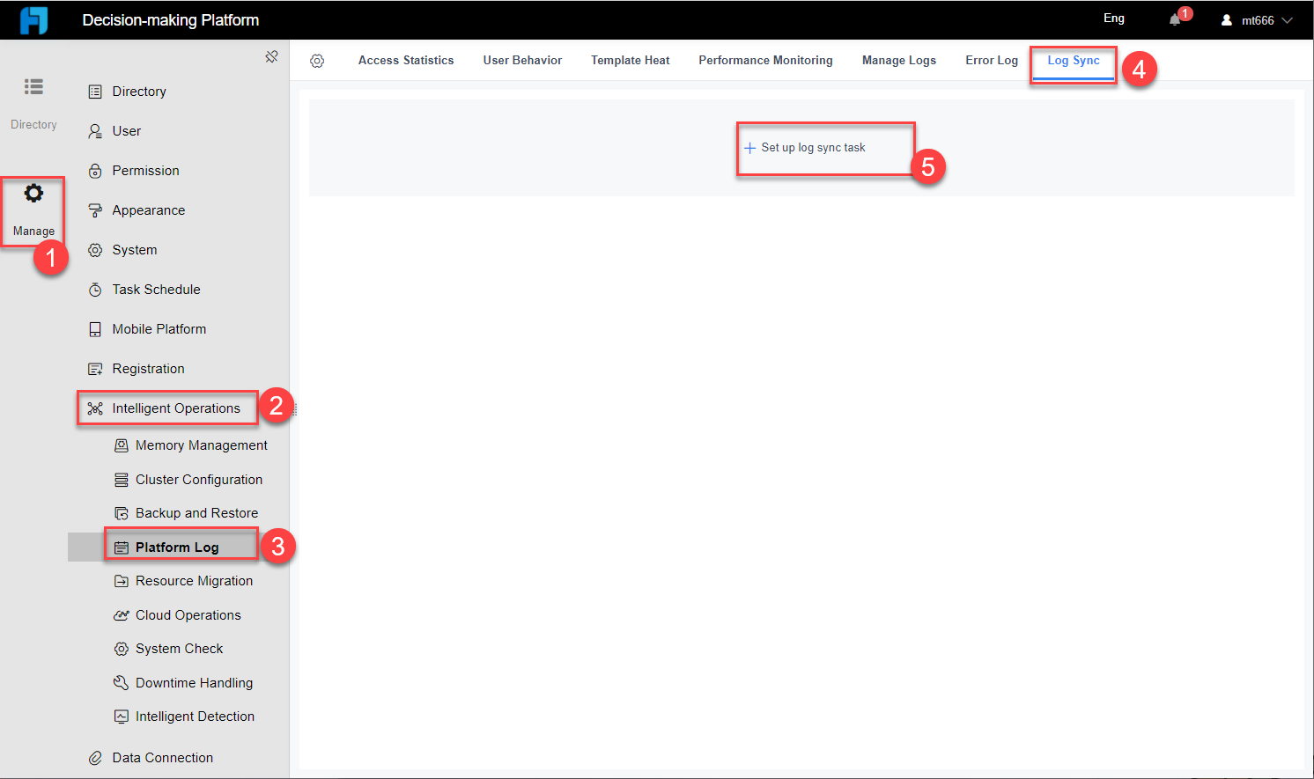
Task: Switch language via the Eng label
Action: (1113, 18)
